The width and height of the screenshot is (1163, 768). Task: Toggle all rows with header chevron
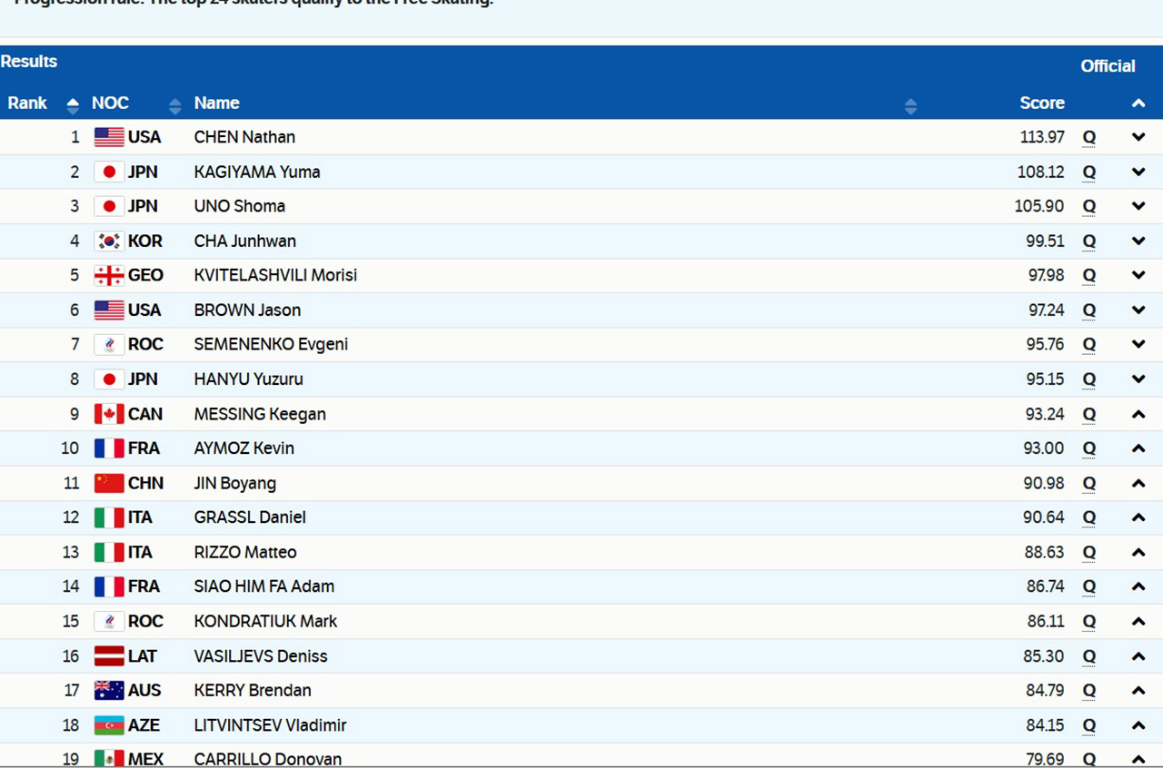click(1138, 103)
